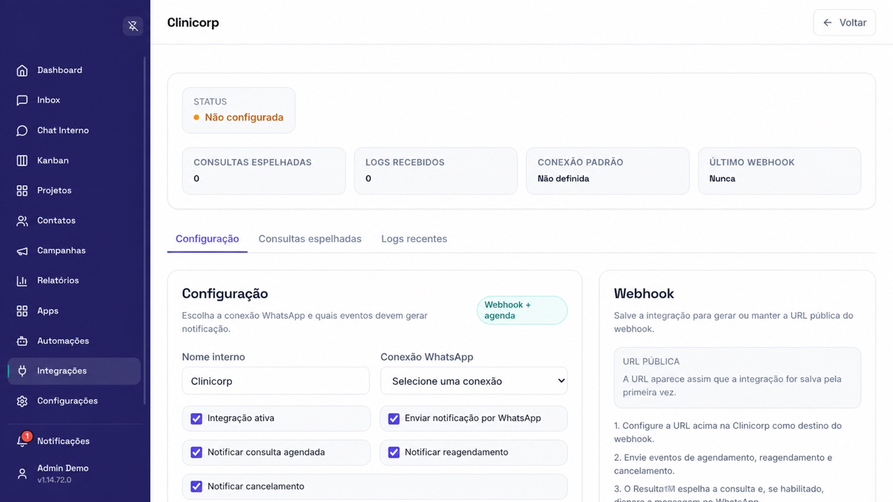This screenshot has width=893, height=502.
Task: Toggle Notificar cancelamento checkbox
Action: 196,487
